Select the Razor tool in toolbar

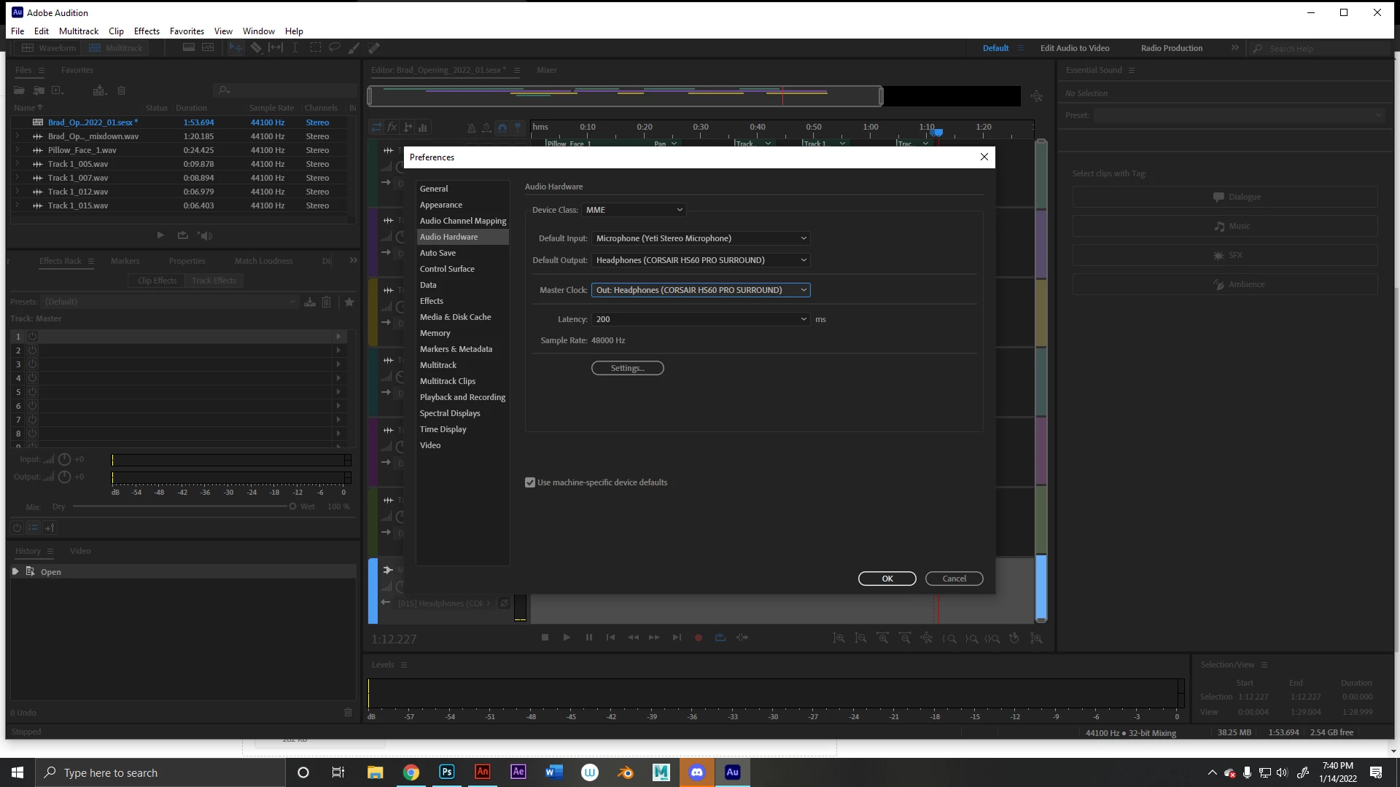(256, 48)
